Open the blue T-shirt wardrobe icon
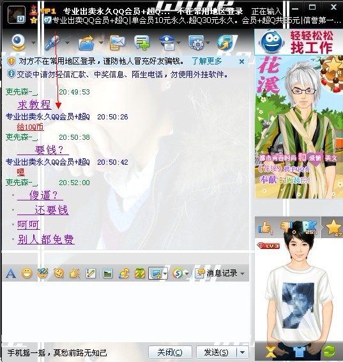 pyautogui.click(x=300, y=352)
